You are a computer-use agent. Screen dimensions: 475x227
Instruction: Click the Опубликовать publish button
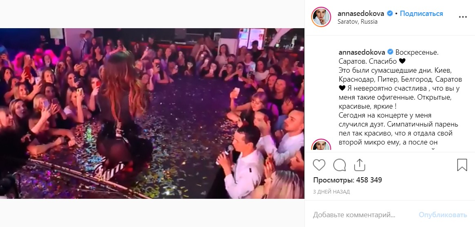pos(443,215)
